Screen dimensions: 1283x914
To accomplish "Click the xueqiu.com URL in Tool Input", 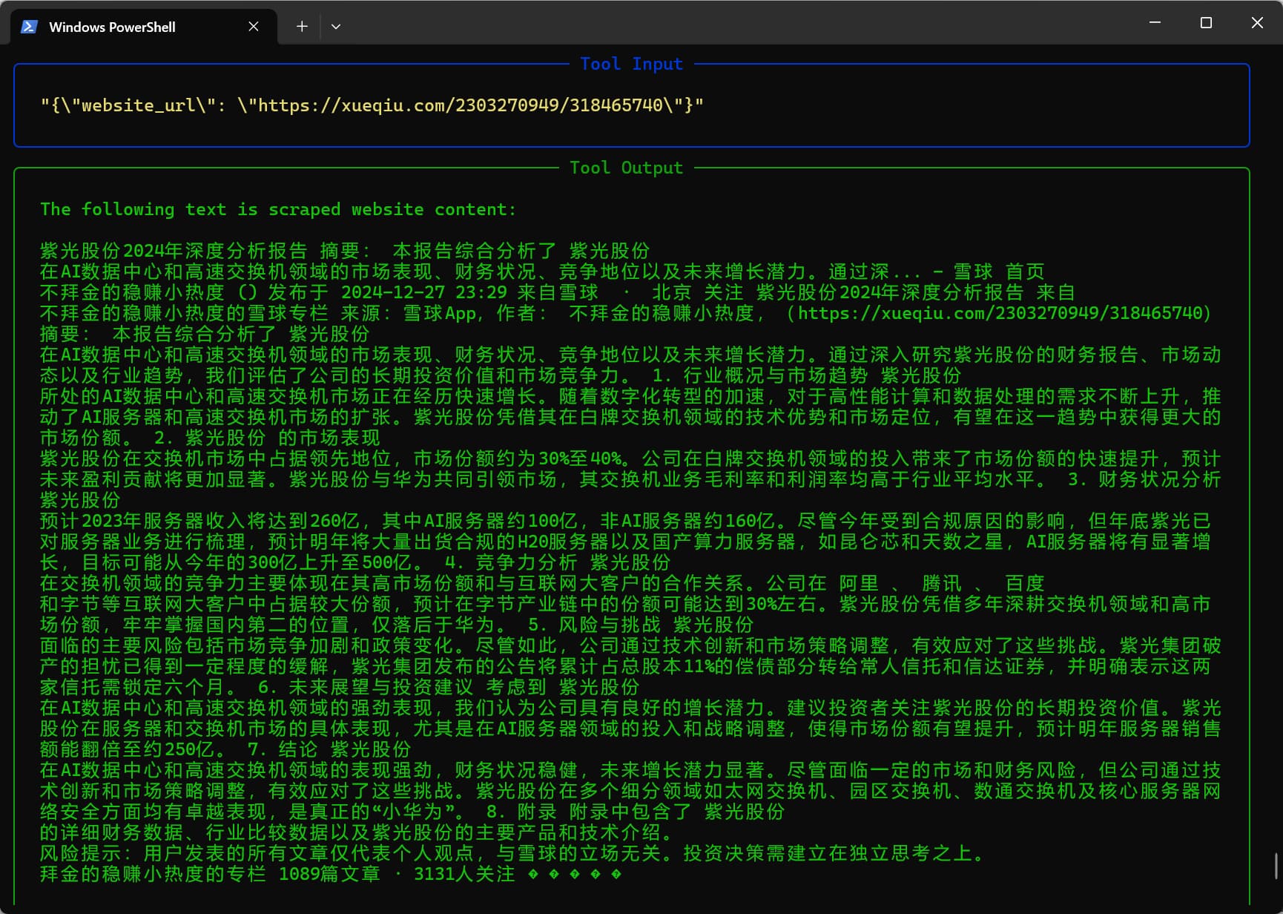I will [x=460, y=105].
